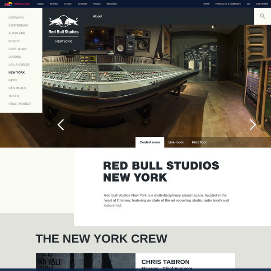Open the VR link in top bar

[248, 4]
